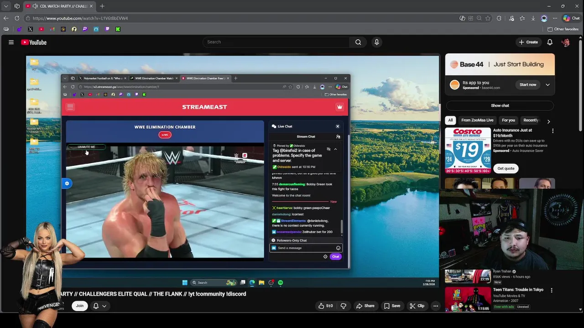Share the video

365,306
